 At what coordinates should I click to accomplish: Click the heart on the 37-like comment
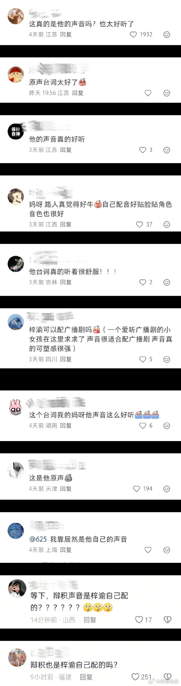tap(139, 225)
